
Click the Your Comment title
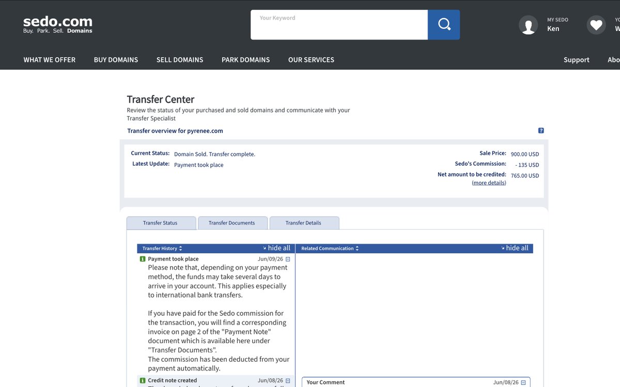(x=326, y=382)
